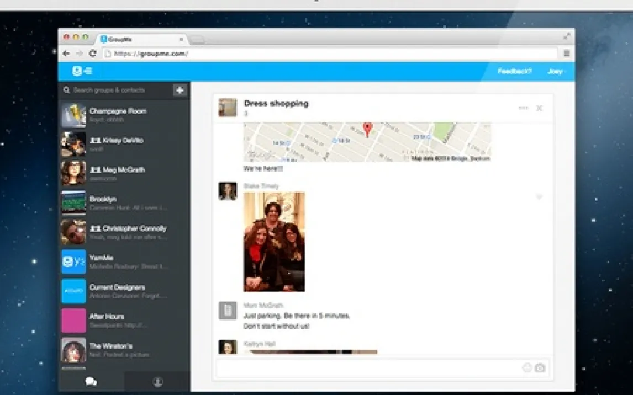Open Chrome menu hamburger icon
The width and height of the screenshot is (633, 395).
(566, 53)
